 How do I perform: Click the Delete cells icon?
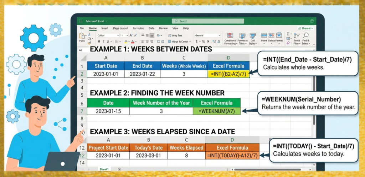tap(271, 35)
